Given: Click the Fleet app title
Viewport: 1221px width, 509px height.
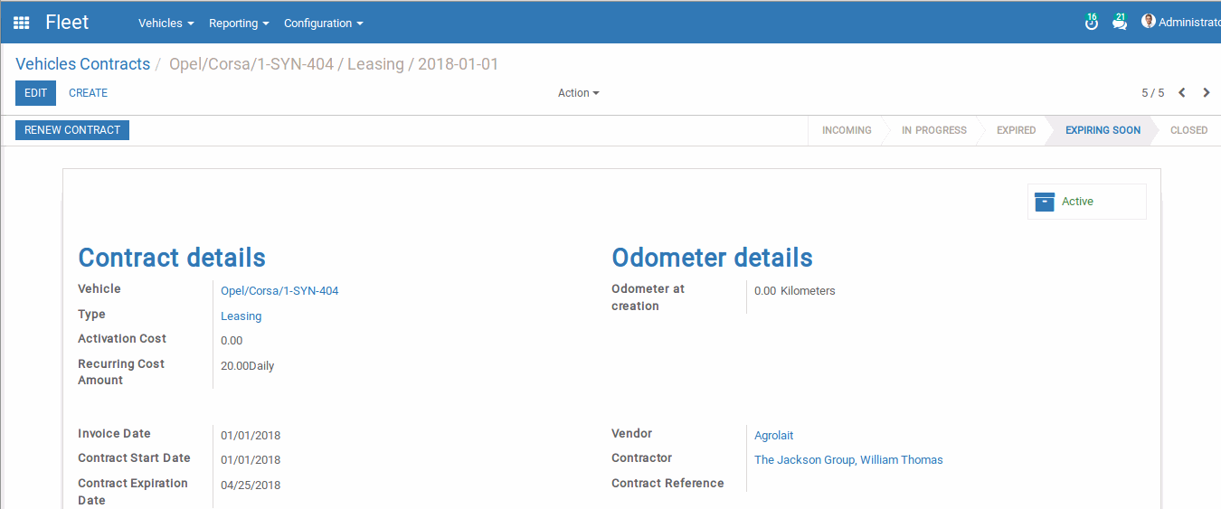Looking at the screenshot, I should tap(67, 23).
